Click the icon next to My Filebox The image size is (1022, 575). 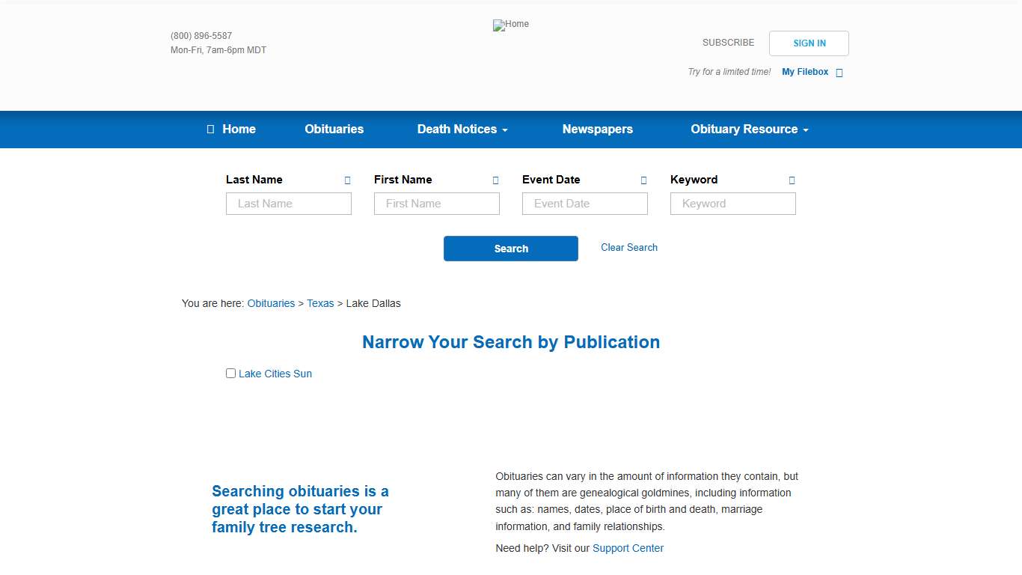[839, 73]
